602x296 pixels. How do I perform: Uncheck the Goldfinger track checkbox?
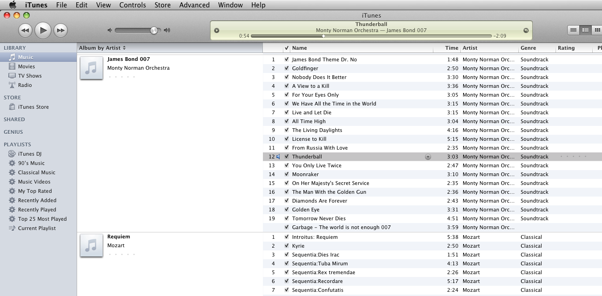click(x=287, y=68)
